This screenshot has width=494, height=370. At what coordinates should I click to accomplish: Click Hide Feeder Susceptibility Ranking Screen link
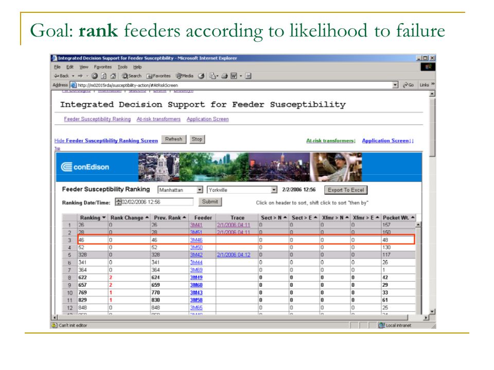(106, 141)
